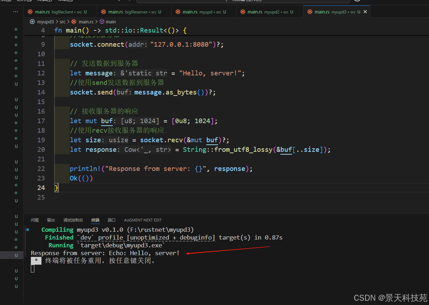429x305 pixels.
Task: Click line number 9 in the gutter
Action: 43,45
